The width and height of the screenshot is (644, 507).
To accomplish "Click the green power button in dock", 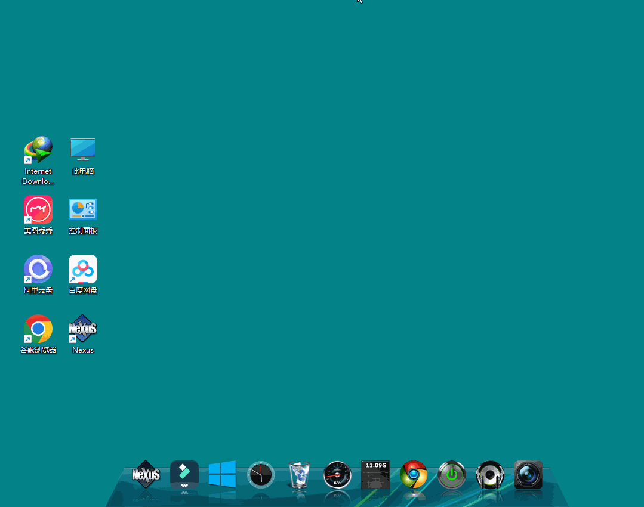I will pyautogui.click(x=452, y=475).
